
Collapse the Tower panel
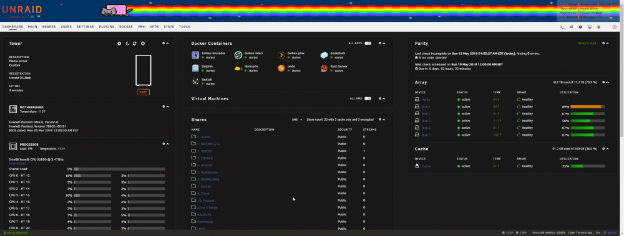(x=167, y=44)
